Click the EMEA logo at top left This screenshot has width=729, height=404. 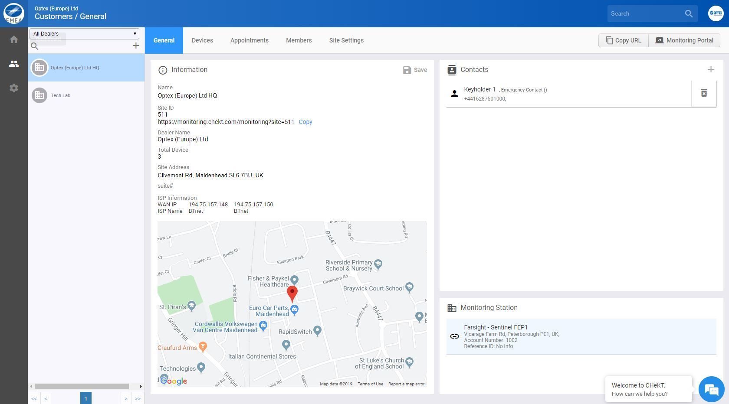[x=14, y=13]
